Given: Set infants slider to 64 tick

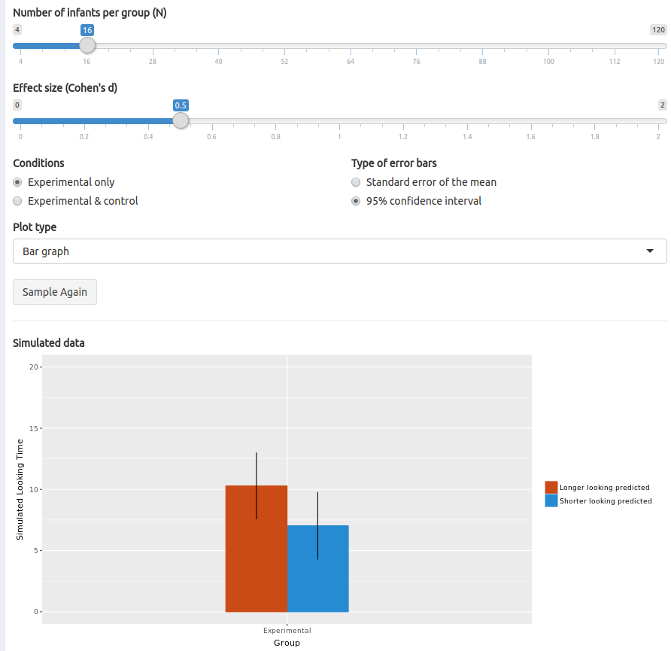Looking at the screenshot, I should [351, 45].
